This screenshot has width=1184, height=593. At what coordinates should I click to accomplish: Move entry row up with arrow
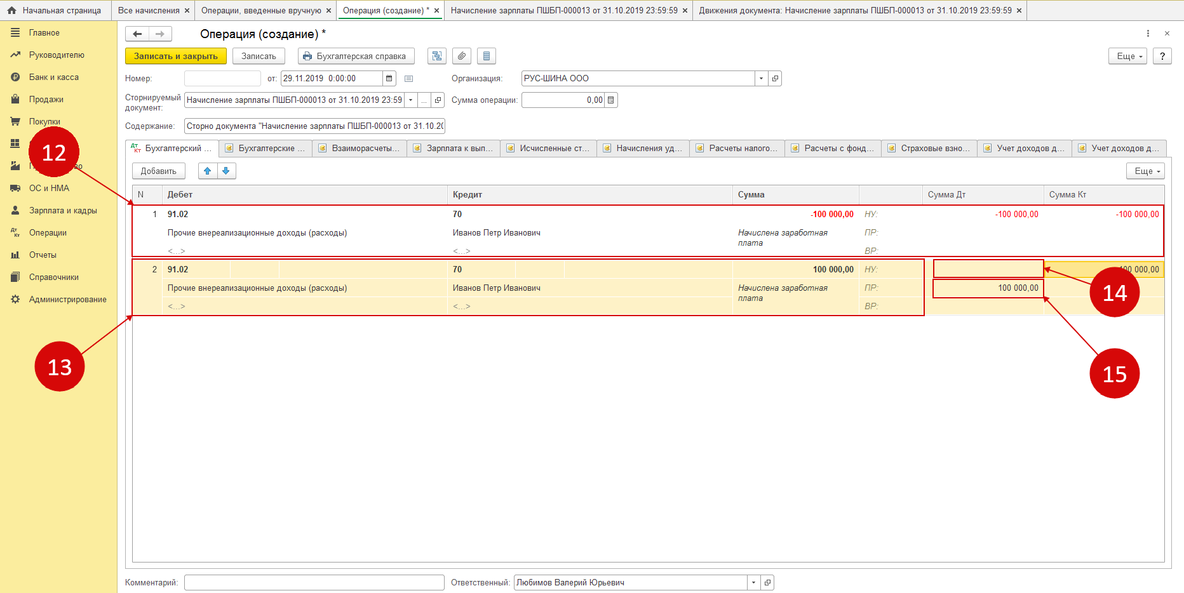click(x=207, y=171)
